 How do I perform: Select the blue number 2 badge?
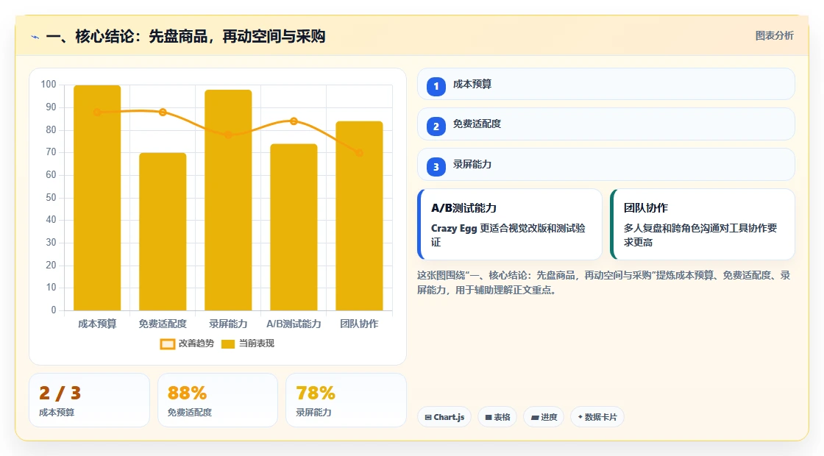click(x=436, y=127)
